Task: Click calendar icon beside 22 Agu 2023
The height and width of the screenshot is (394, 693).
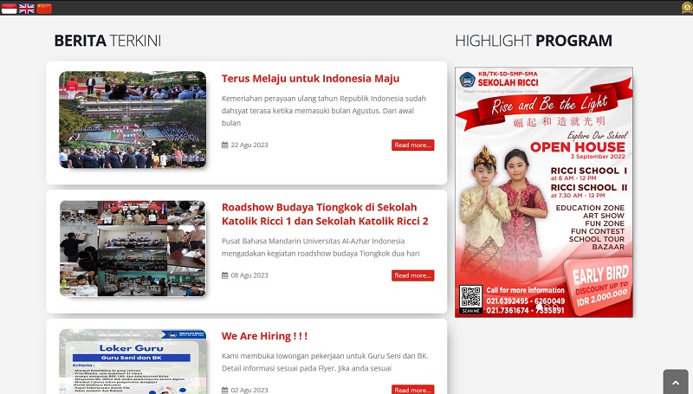Action: pos(224,145)
